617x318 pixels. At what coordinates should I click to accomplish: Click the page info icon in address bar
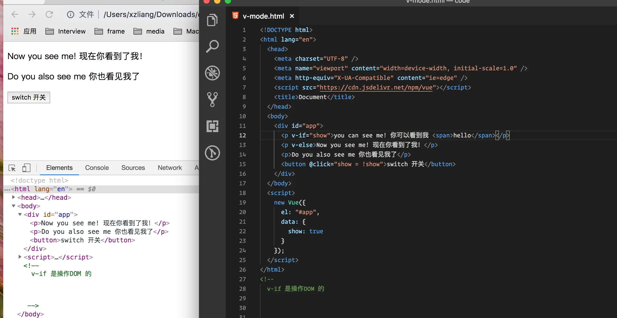pos(70,14)
